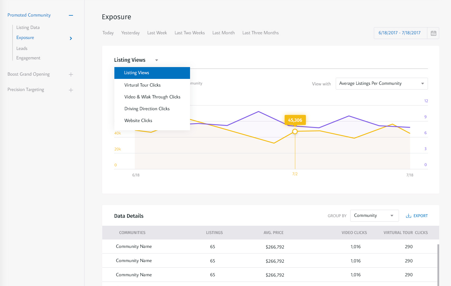Filter by Last Week
The image size is (451, 286).
click(157, 33)
